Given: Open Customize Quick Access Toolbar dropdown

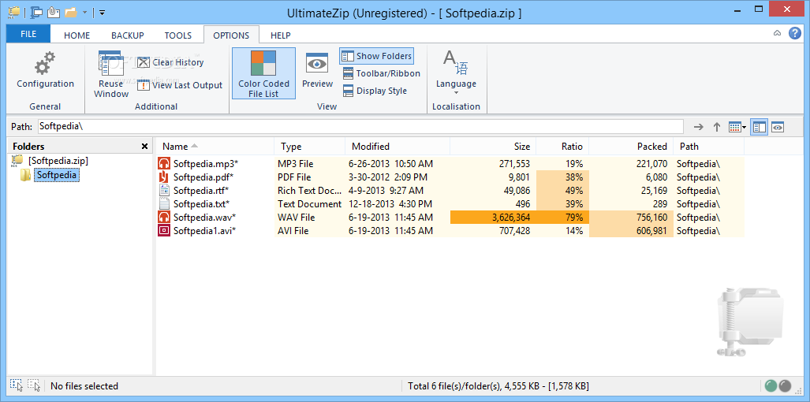Looking at the screenshot, I should pyautogui.click(x=102, y=12).
